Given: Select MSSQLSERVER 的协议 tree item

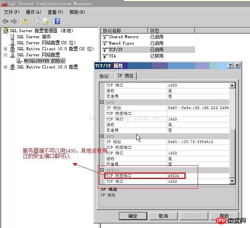Looking at the screenshot, I should (x=45, y=61).
